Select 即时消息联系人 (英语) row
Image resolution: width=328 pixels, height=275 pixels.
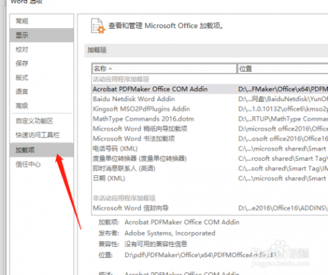[210, 168]
